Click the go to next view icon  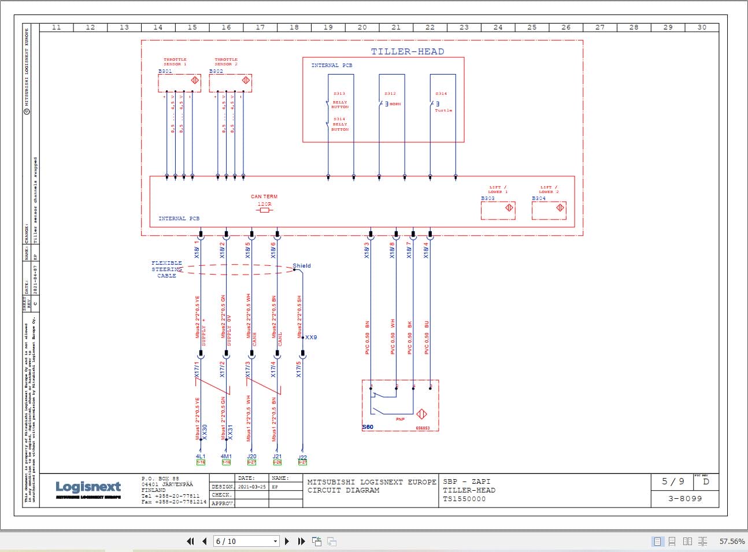[x=332, y=541]
